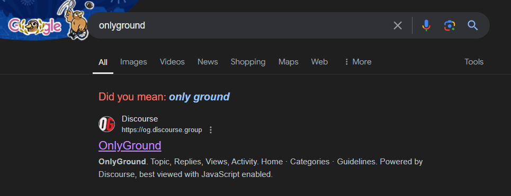Click the "only ground" suggestion link

pyautogui.click(x=199, y=97)
